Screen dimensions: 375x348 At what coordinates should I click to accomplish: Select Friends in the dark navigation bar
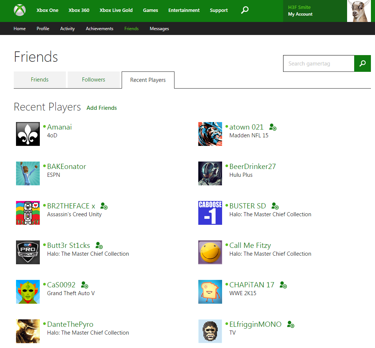[x=131, y=29]
